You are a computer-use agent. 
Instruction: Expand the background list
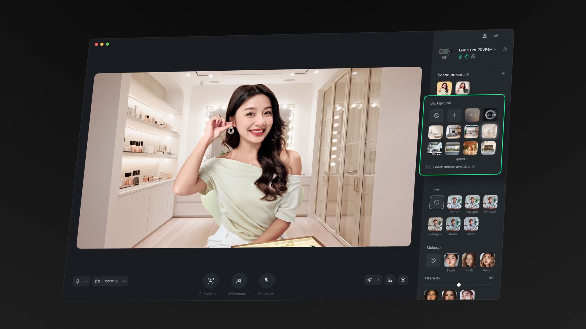click(x=460, y=159)
